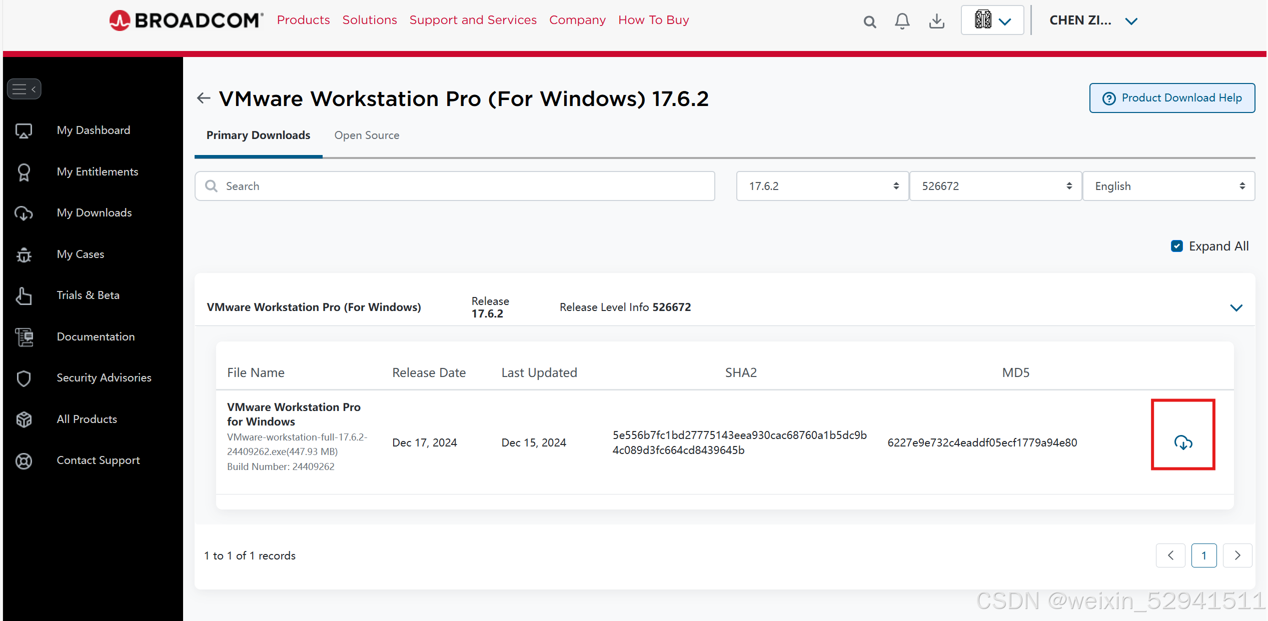This screenshot has height=621, width=1268.
Task: Click the Broadcom logo
Action: [186, 20]
